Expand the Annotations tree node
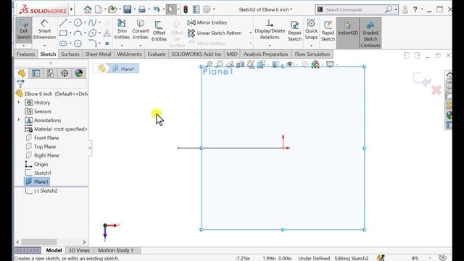 (19, 120)
